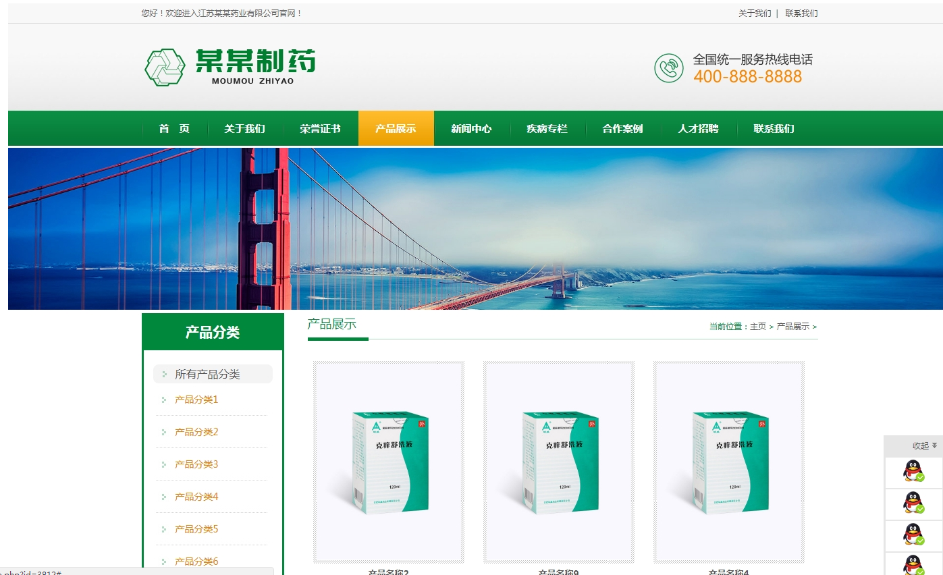Click the first QQ penguin chat icon
This screenshot has width=943, height=575.
pyautogui.click(x=913, y=471)
